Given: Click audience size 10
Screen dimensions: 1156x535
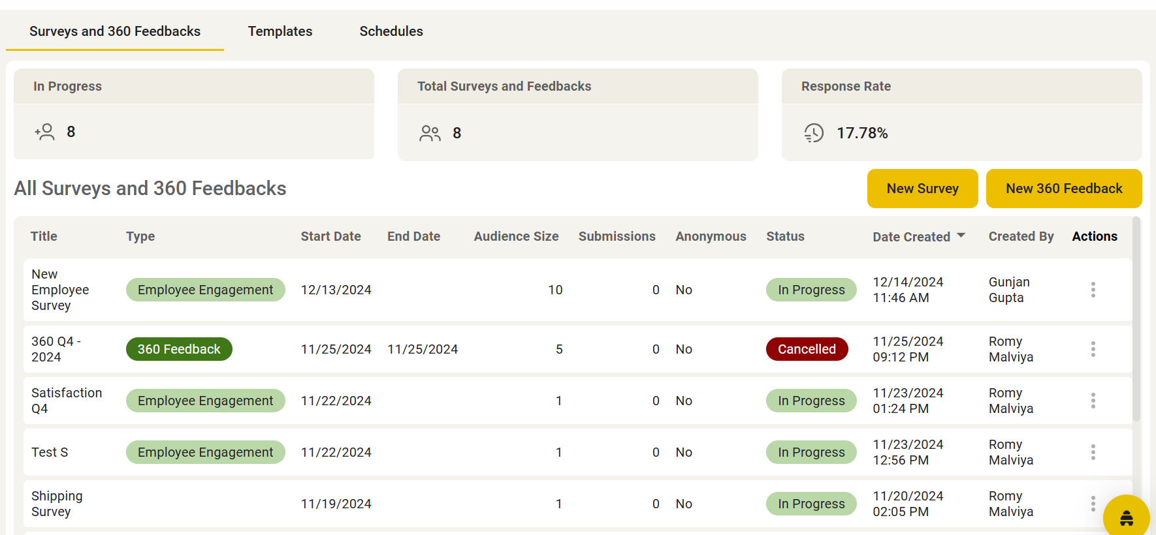Looking at the screenshot, I should pos(555,290).
